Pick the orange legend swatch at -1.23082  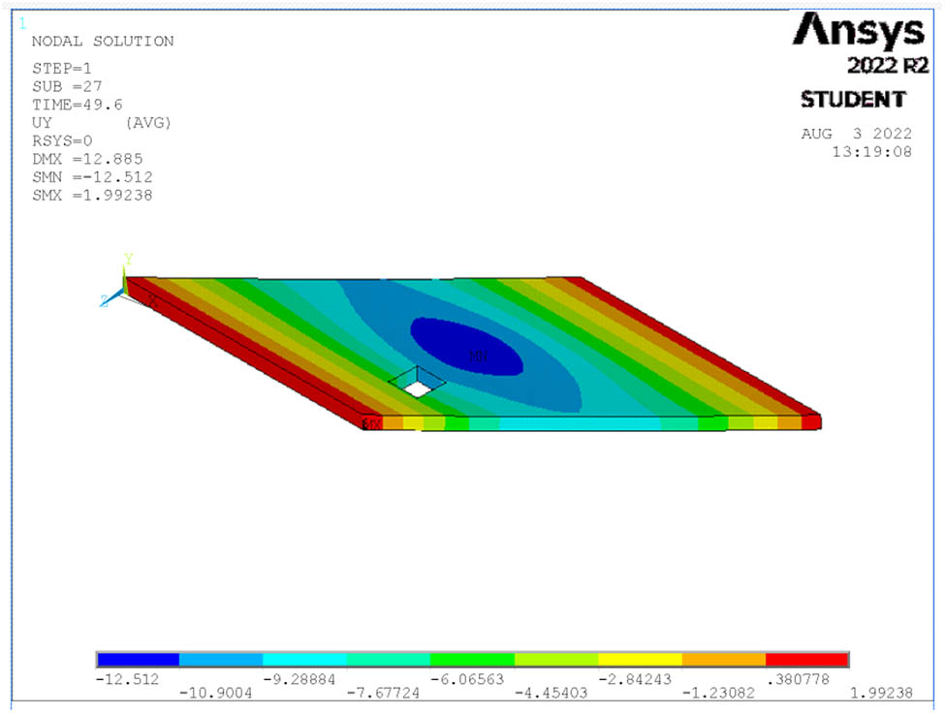[723, 660]
